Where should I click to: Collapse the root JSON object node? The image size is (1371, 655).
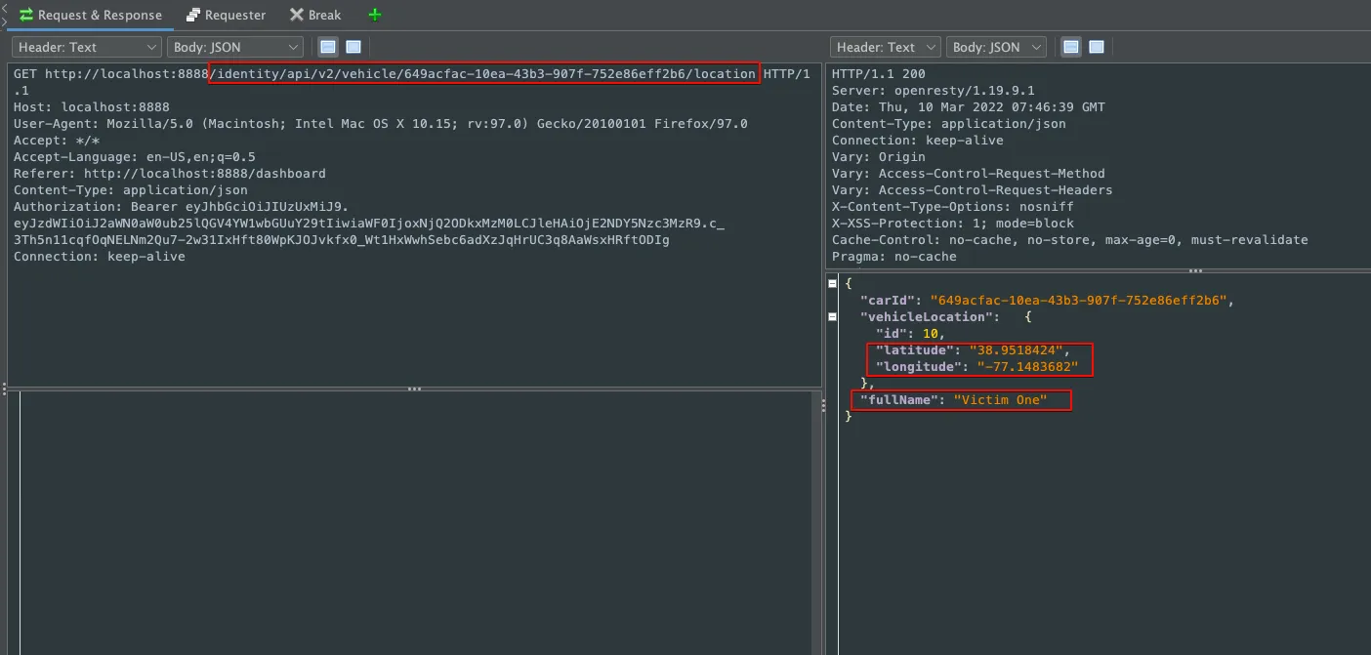[832, 283]
